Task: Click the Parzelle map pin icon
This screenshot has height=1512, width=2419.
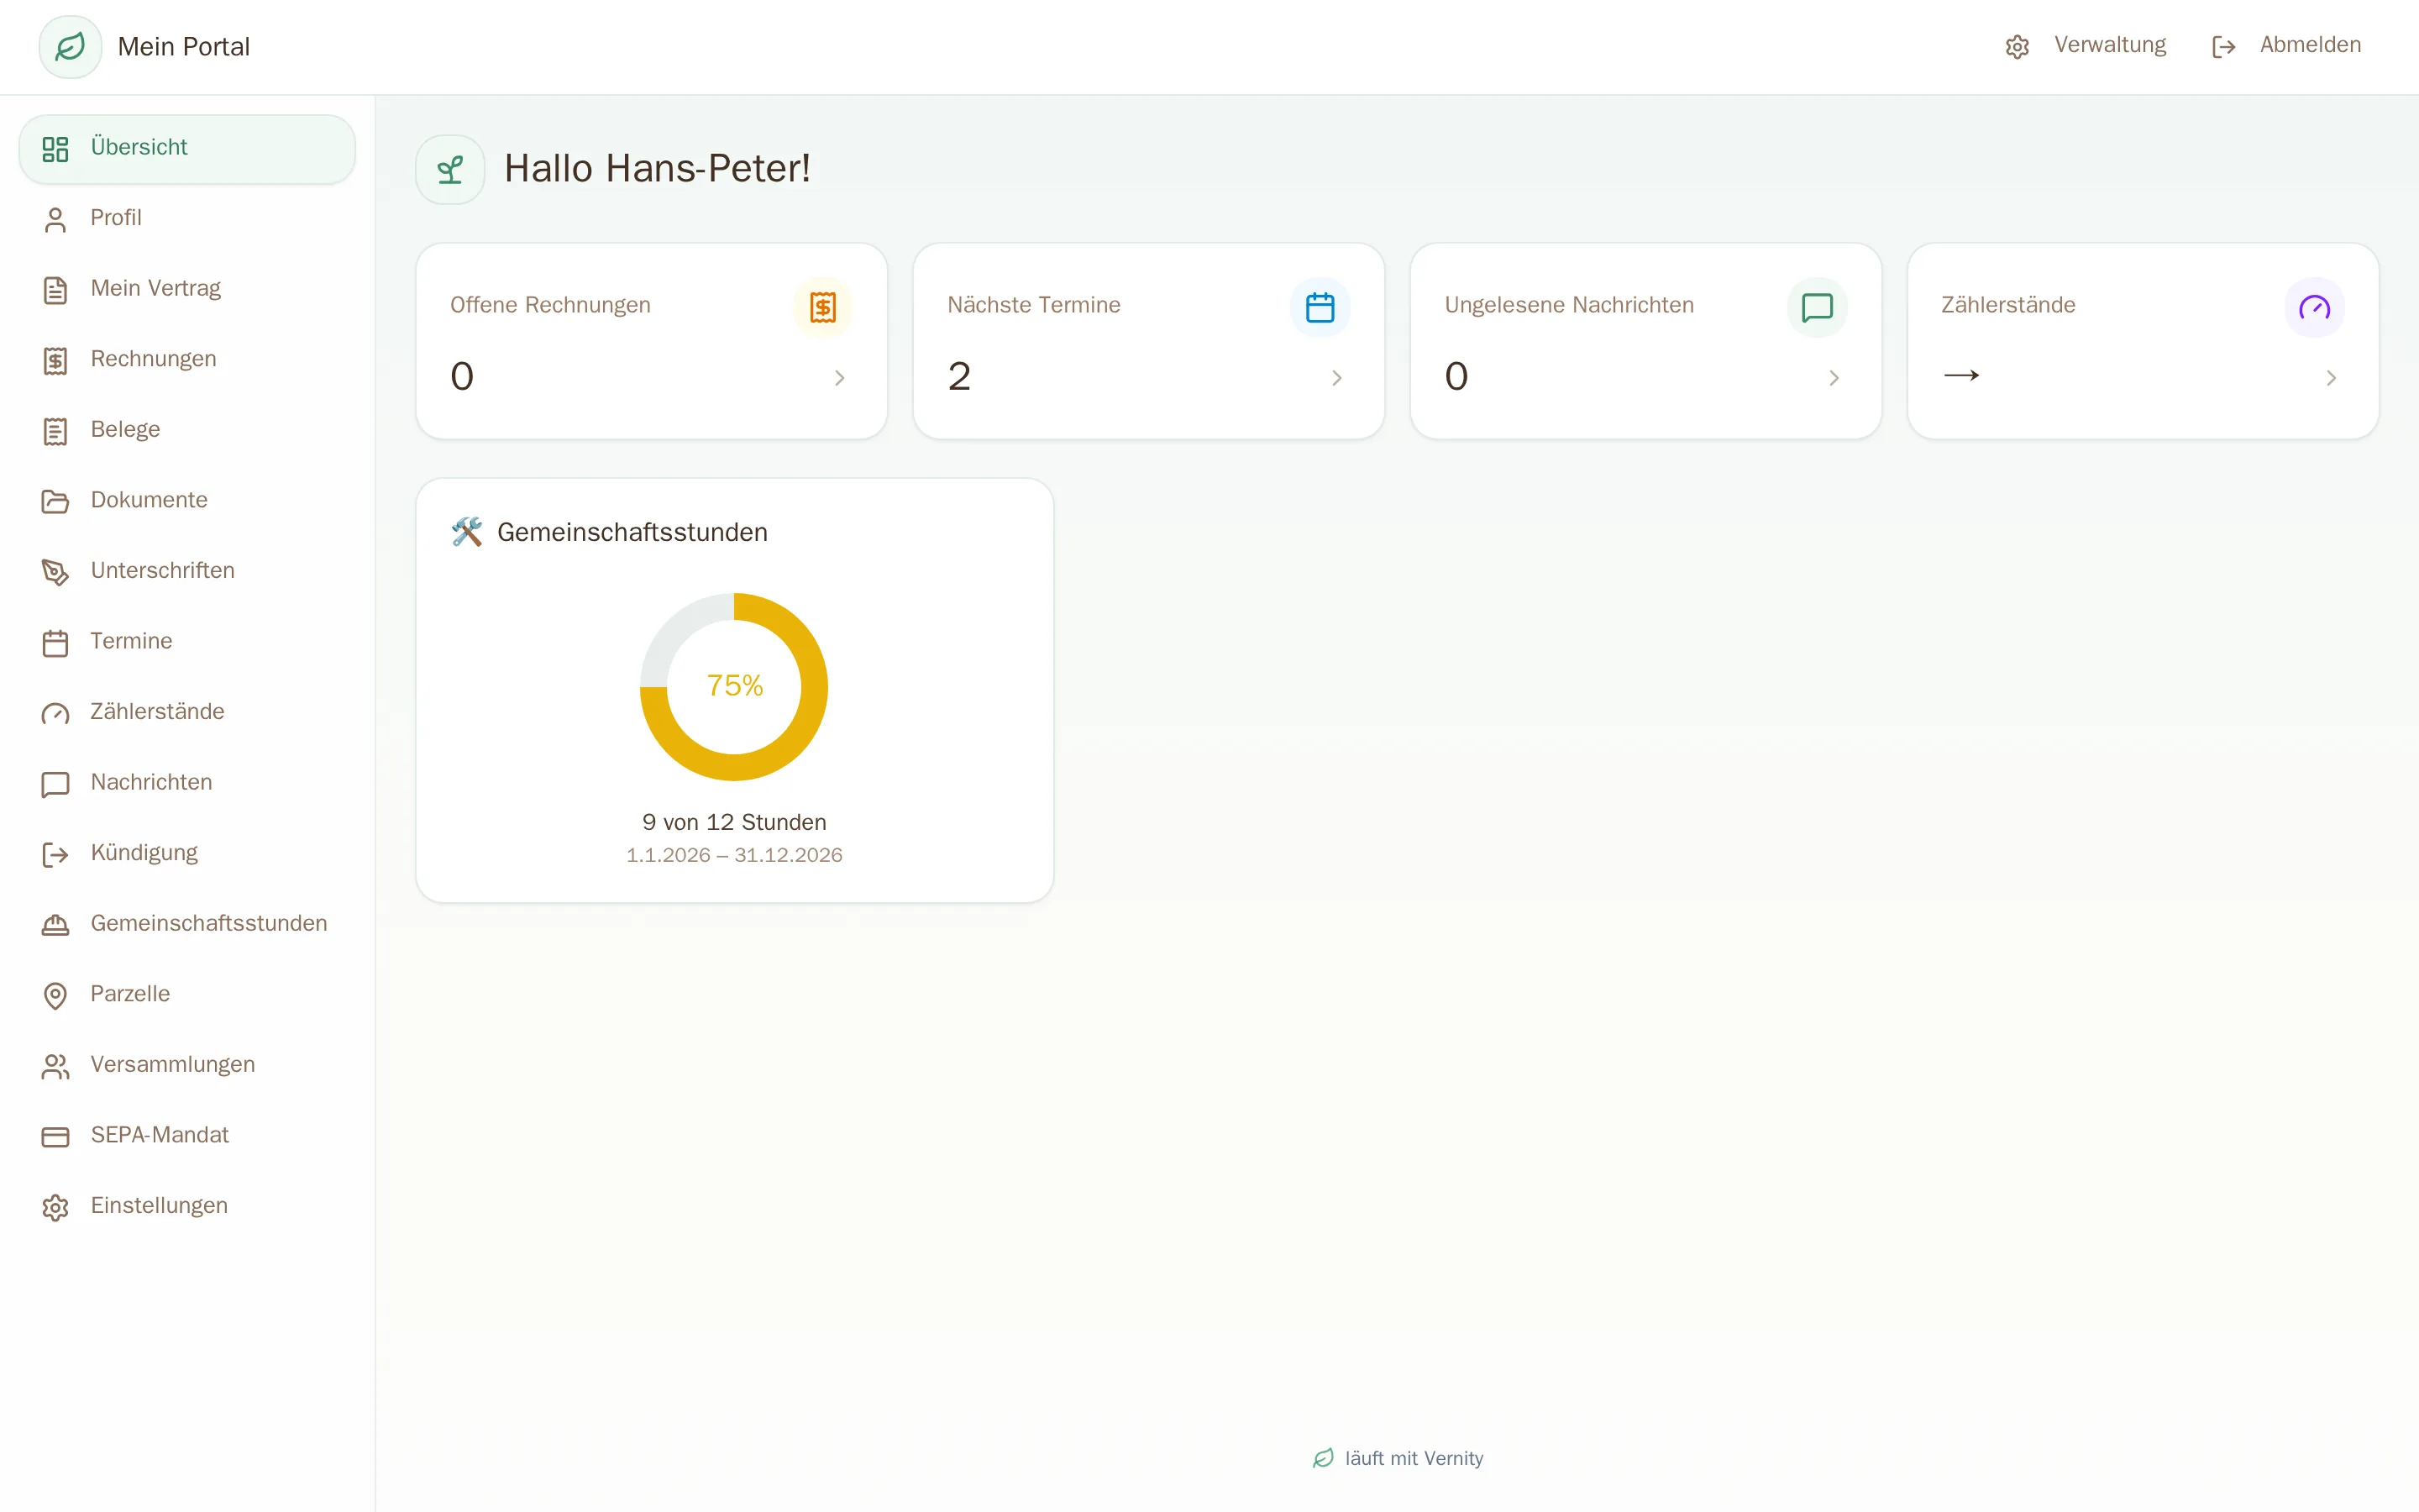Action: (55, 996)
